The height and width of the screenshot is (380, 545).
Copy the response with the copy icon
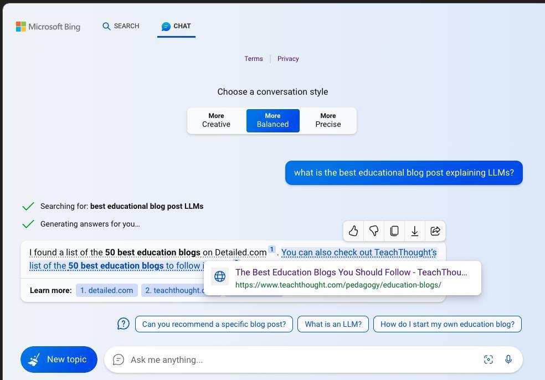click(x=394, y=231)
